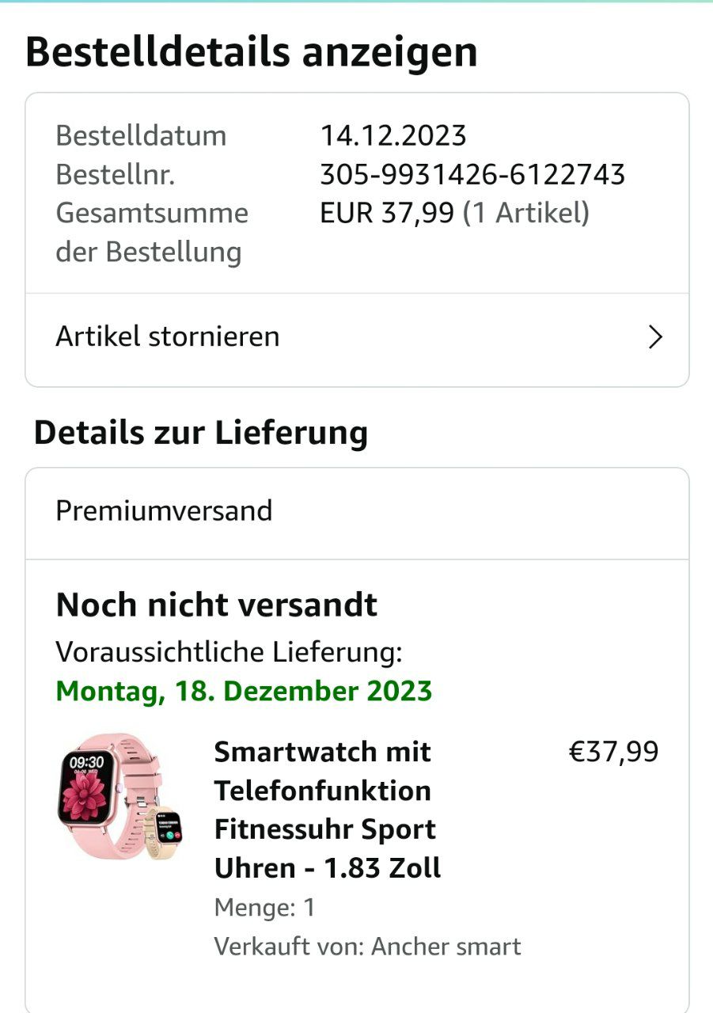Open the chevron arrow beside Artikel stornieren
Viewport: 713px width, 1013px height.
655,338
